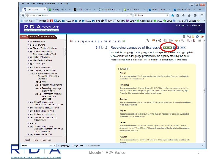Open the Firefox hamburger menu
Viewport: 214px width, 160px height.
202,15
